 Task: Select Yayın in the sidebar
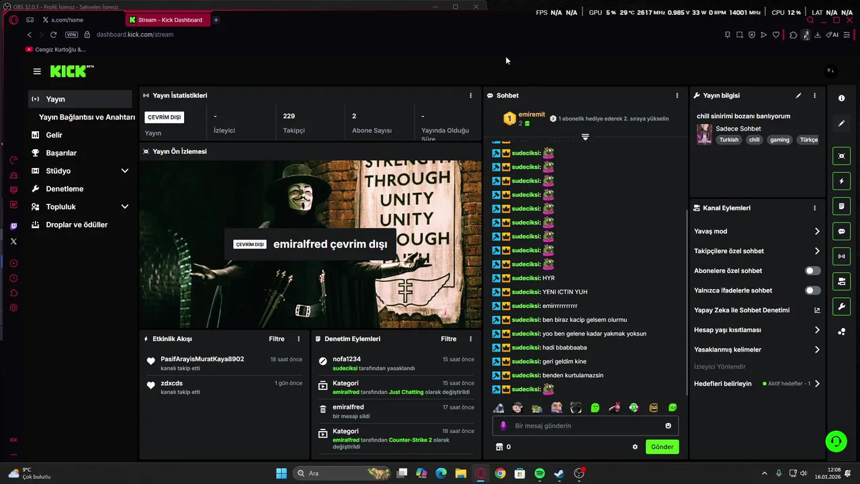click(81, 99)
